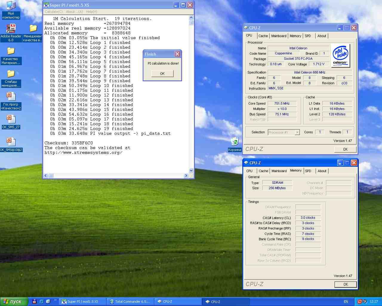The image size is (382, 306).
Task: Click the Intel Inside Celeron logo
Action: [x=340, y=56]
